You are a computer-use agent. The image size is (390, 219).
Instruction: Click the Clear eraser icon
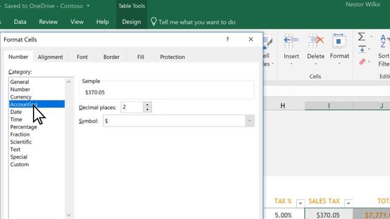coord(363,61)
